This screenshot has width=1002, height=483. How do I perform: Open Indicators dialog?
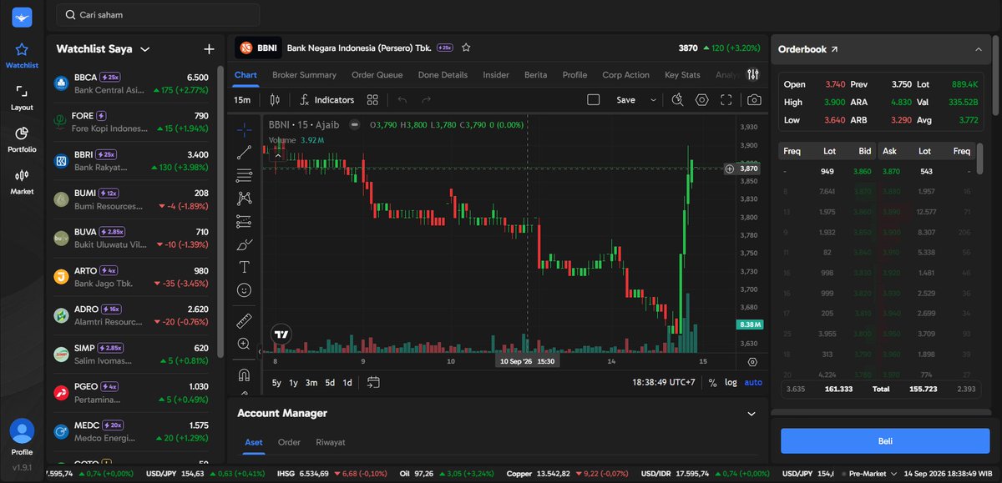326,100
